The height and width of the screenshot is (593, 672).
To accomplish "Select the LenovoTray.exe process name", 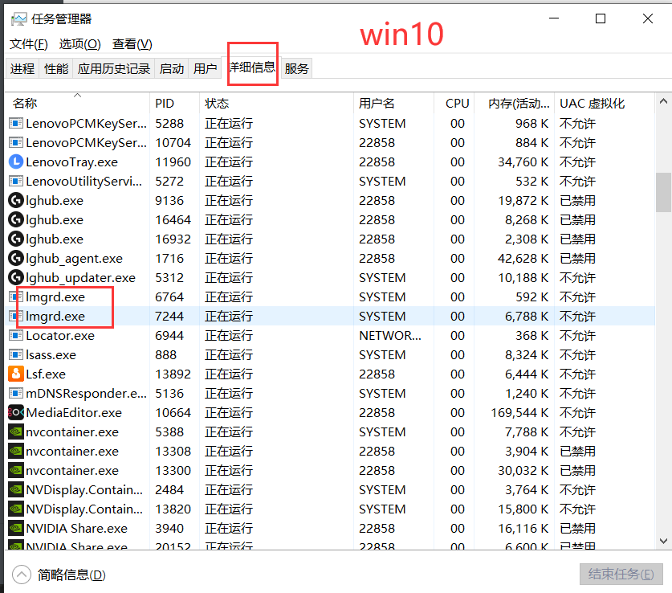I will click(71, 162).
